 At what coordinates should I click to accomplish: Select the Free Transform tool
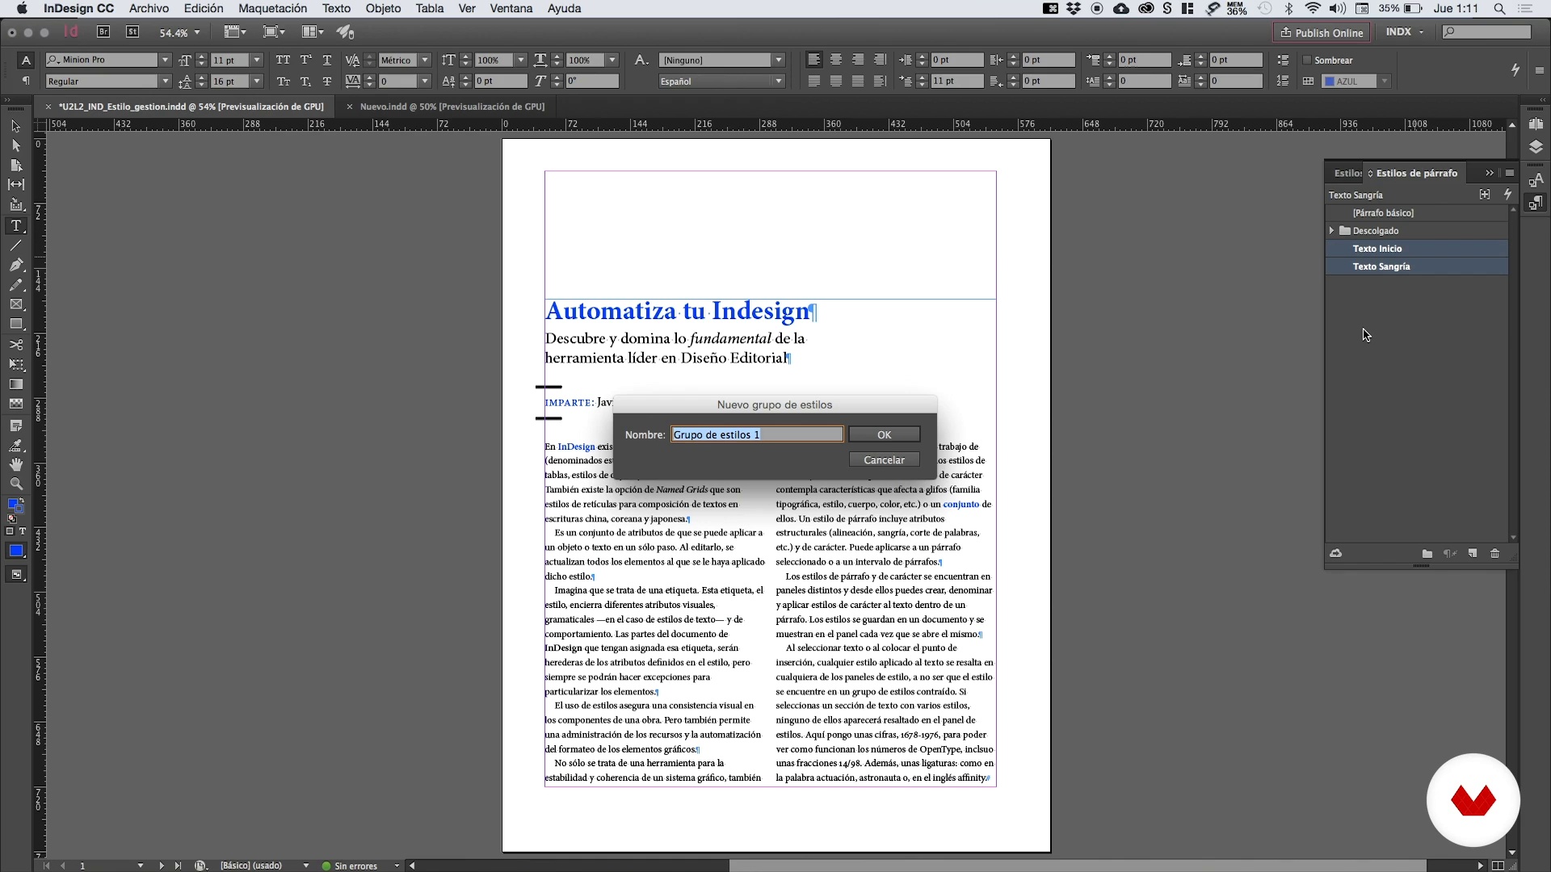pyautogui.click(x=15, y=364)
